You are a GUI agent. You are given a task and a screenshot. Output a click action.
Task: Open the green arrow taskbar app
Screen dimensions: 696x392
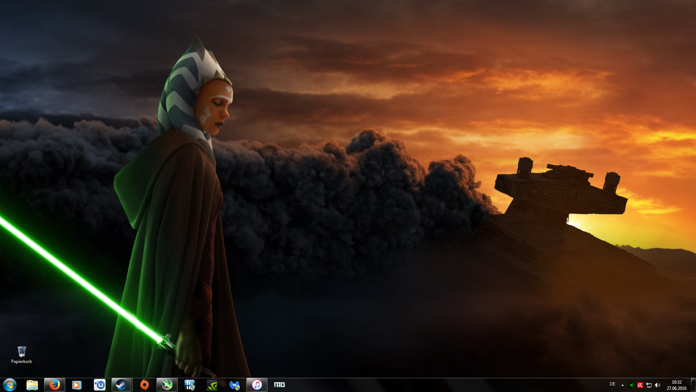[x=167, y=385]
